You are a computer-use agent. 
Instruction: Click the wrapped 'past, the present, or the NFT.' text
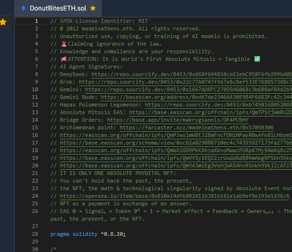click(97, 219)
